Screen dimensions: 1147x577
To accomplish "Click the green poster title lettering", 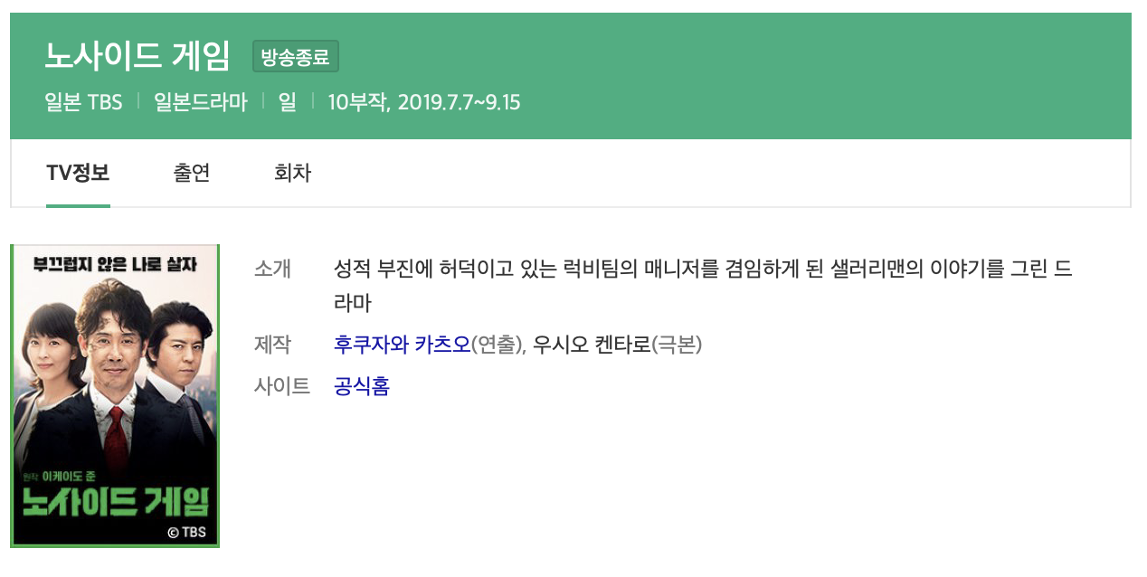I will click(115, 500).
